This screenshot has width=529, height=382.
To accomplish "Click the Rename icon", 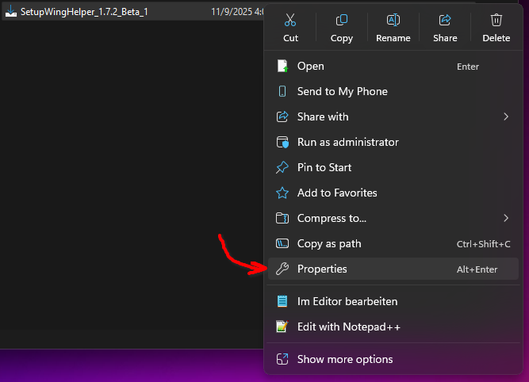I will pos(393,21).
